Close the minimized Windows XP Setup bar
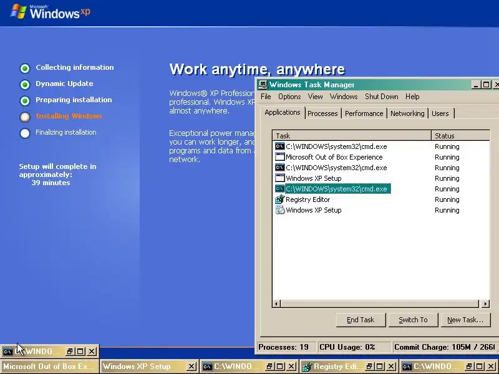499x374 pixels. [191, 367]
